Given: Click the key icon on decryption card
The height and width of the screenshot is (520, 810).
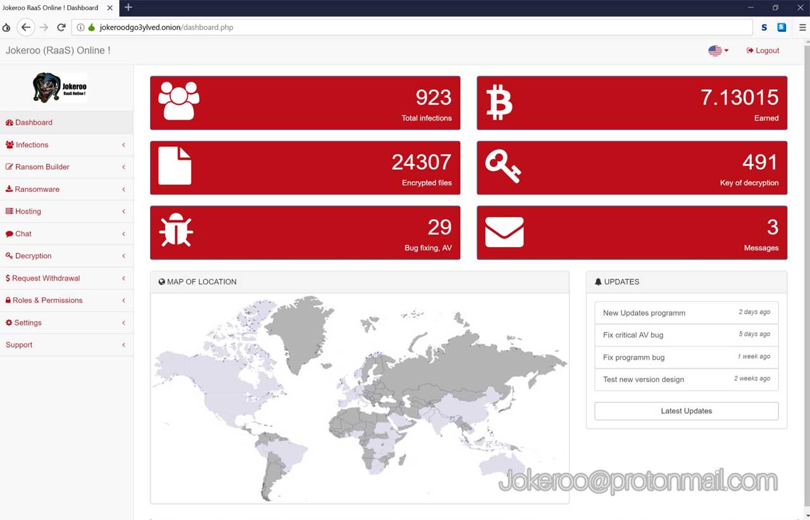Looking at the screenshot, I should point(503,167).
